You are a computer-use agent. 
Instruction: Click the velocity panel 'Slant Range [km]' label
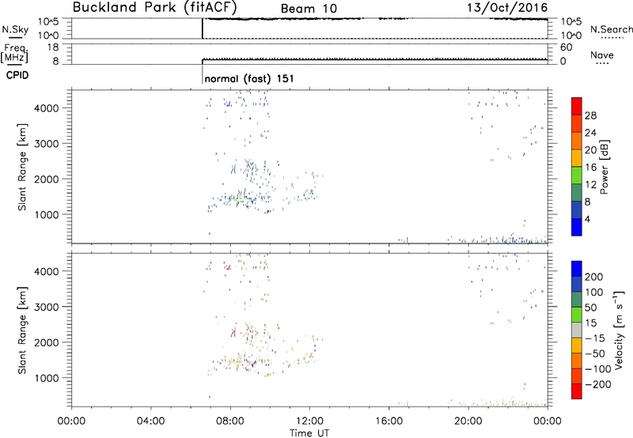pos(22,330)
